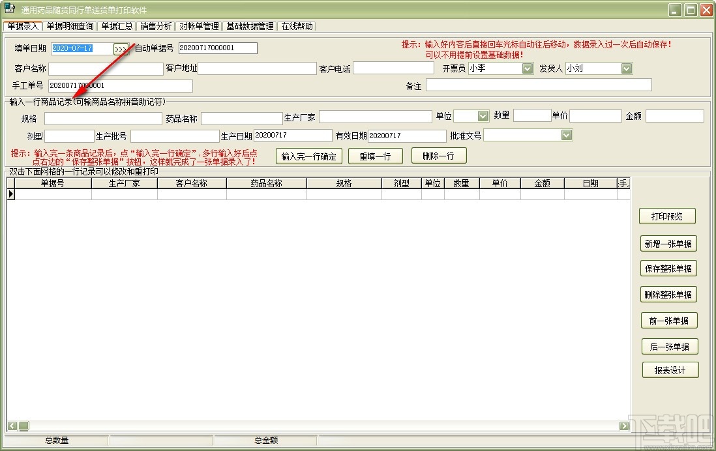
Task: Open the 基础数据管理 tab
Action: point(250,26)
